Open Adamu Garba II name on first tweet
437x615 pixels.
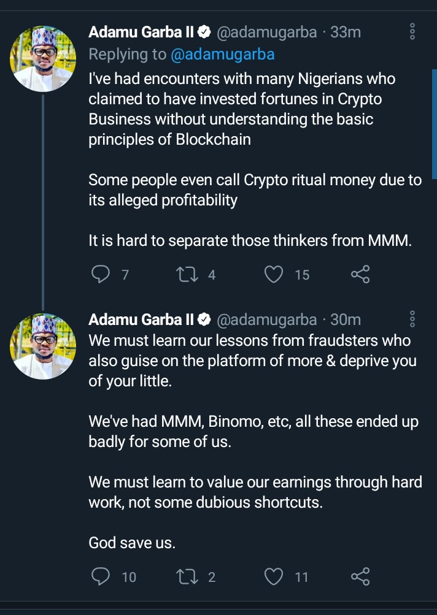click(x=141, y=32)
